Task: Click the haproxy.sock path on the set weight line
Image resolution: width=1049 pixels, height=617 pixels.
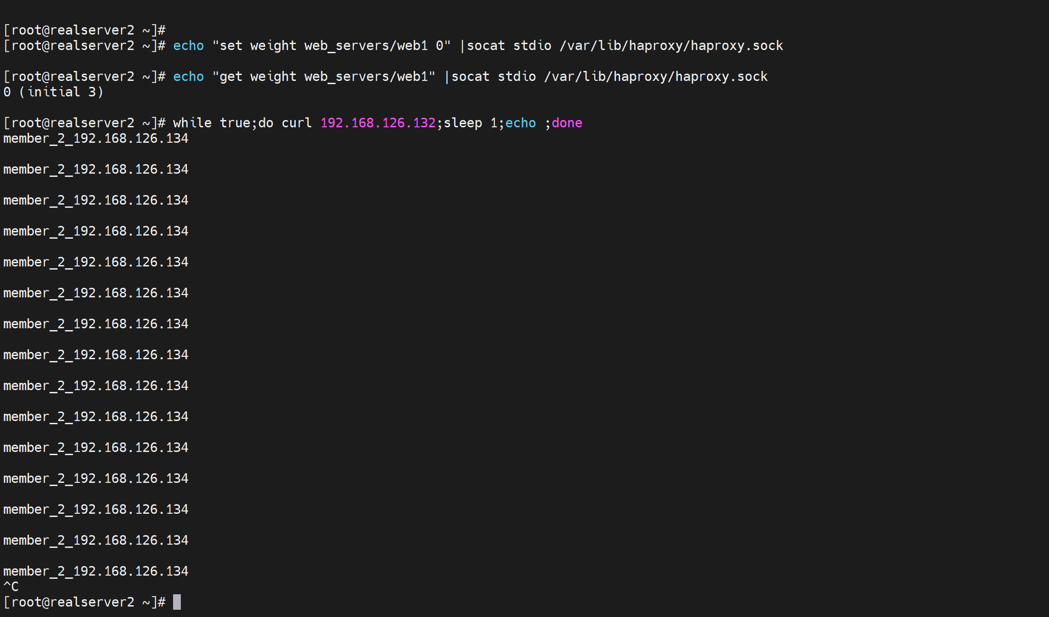Action: click(671, 45)
